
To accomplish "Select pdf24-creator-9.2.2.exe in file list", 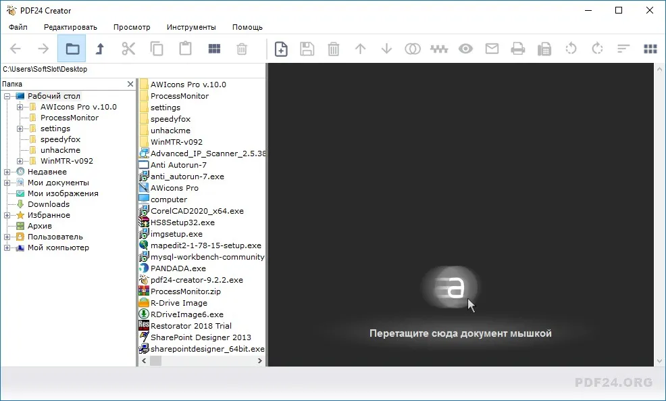I will pos(197,280).
